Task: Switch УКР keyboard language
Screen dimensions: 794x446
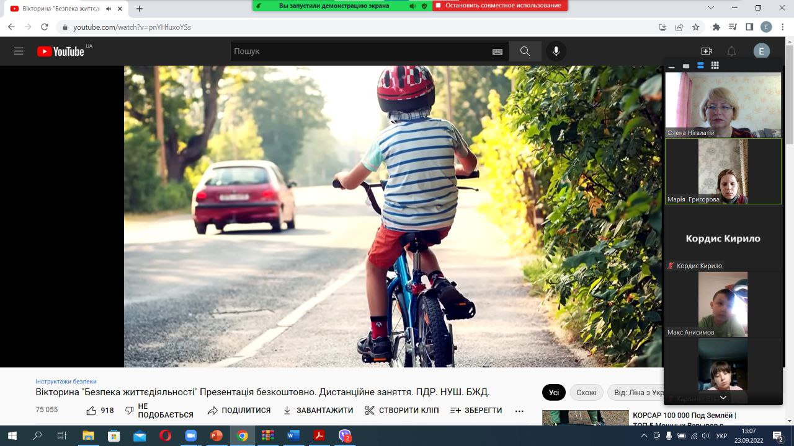Action: (x=721, y=435)
